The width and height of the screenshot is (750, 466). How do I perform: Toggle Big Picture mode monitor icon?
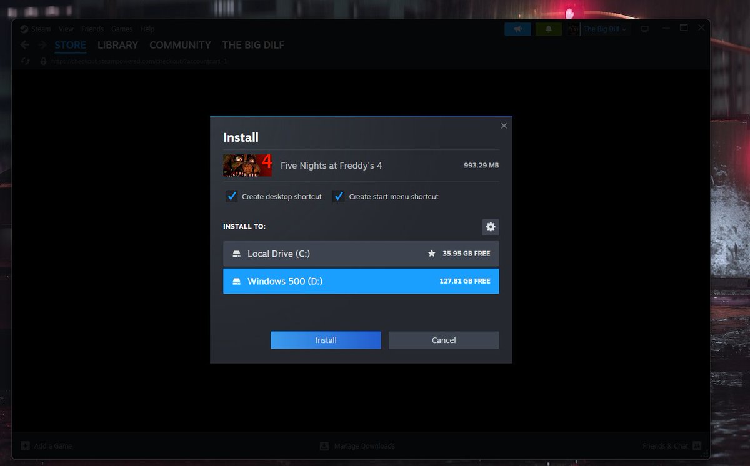pos(645,29)
